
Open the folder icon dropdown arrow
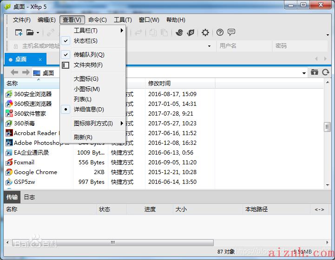38,32
